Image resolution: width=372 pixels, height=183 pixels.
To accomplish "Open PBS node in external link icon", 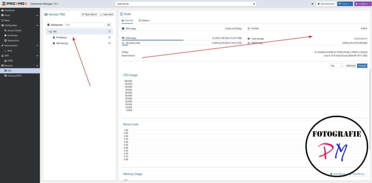I will (x=109, y=32).
